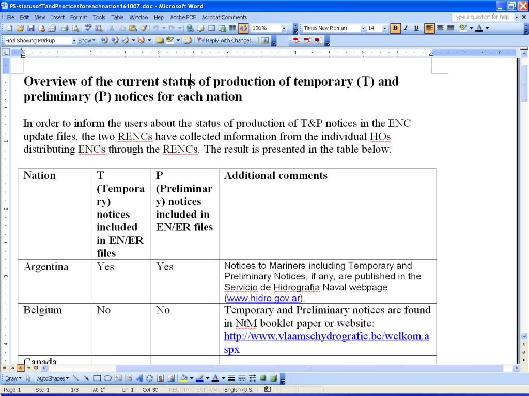Viewport: 529px width, 396px height.
Task: Create a new blank document
Action: coord(9,28)
